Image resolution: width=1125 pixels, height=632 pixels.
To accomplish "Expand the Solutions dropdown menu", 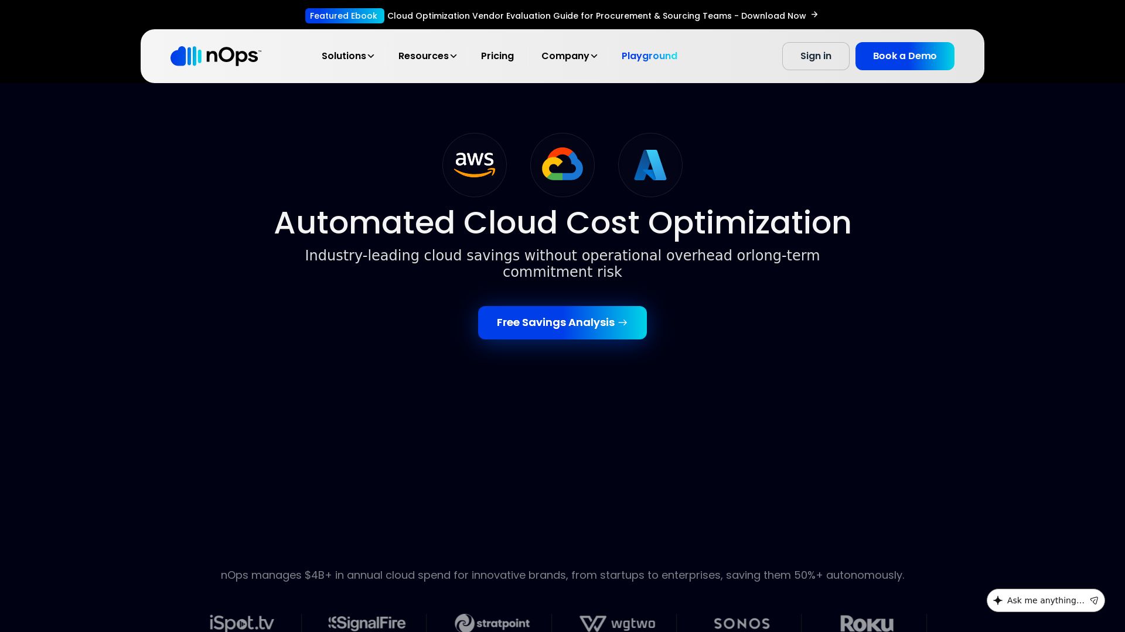I will pyautogui.click(x=347, y=56).
